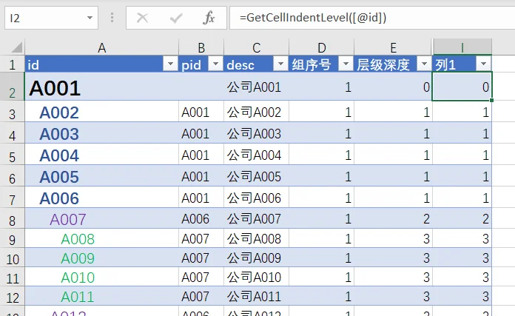This screenshot has width=515, height=316.
Task: Open the Name Box dropdown arrow
Action: 90,18
